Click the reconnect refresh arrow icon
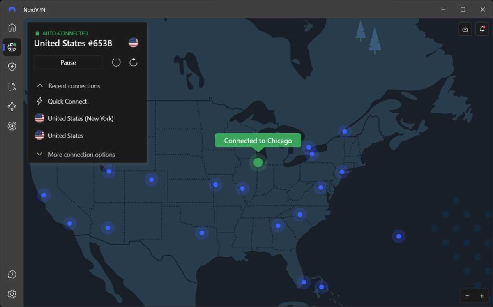493x307 pixels. coord(133,62)
